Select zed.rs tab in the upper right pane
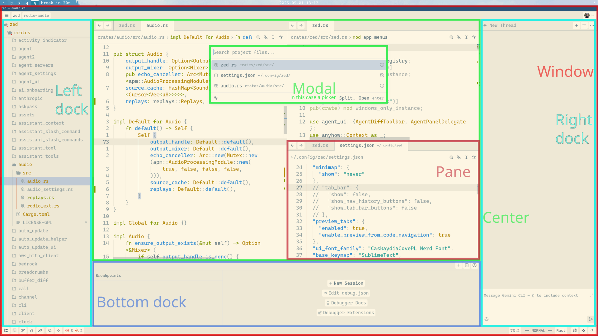 click(320, 26)
